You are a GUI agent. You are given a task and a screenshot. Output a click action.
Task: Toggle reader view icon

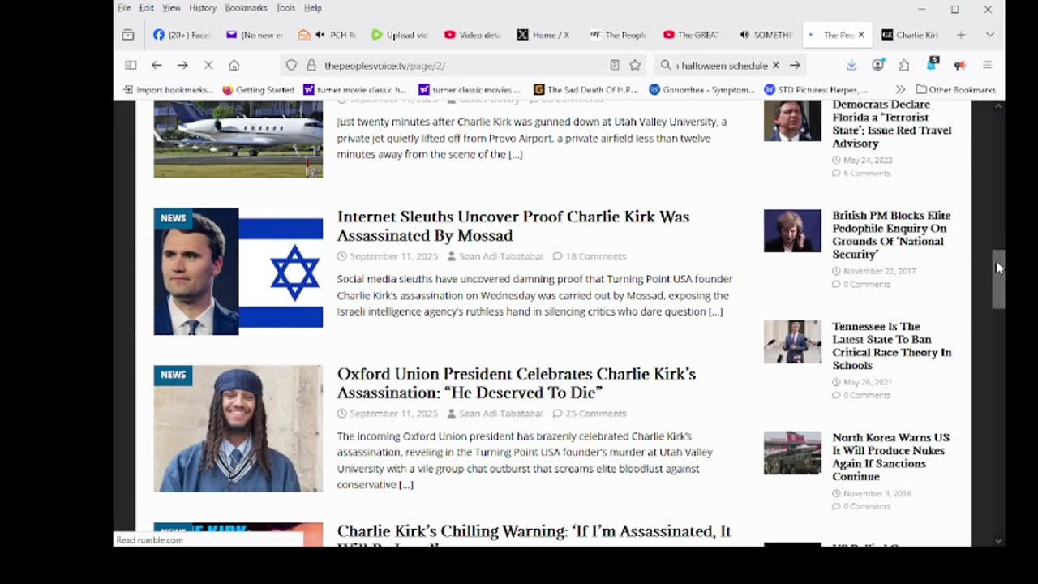[x=615, y=65]
